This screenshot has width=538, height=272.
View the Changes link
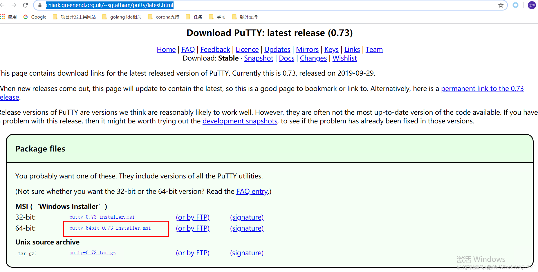(313, 58)
